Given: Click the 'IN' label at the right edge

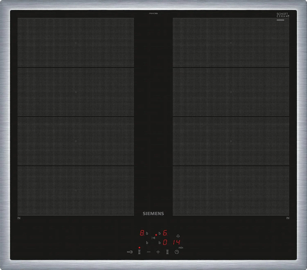Looking at the screenshot, I should click(288, 218).
